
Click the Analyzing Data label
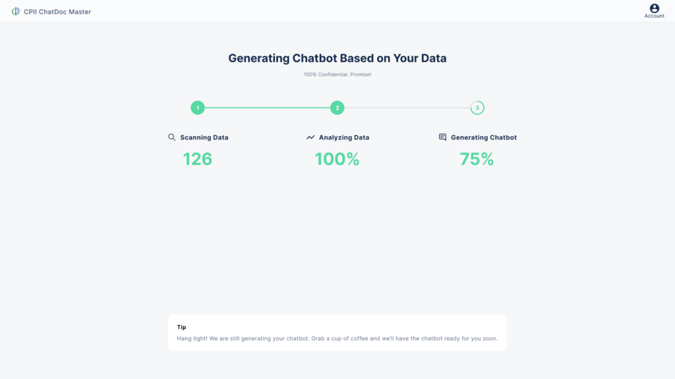pos(344,138)
